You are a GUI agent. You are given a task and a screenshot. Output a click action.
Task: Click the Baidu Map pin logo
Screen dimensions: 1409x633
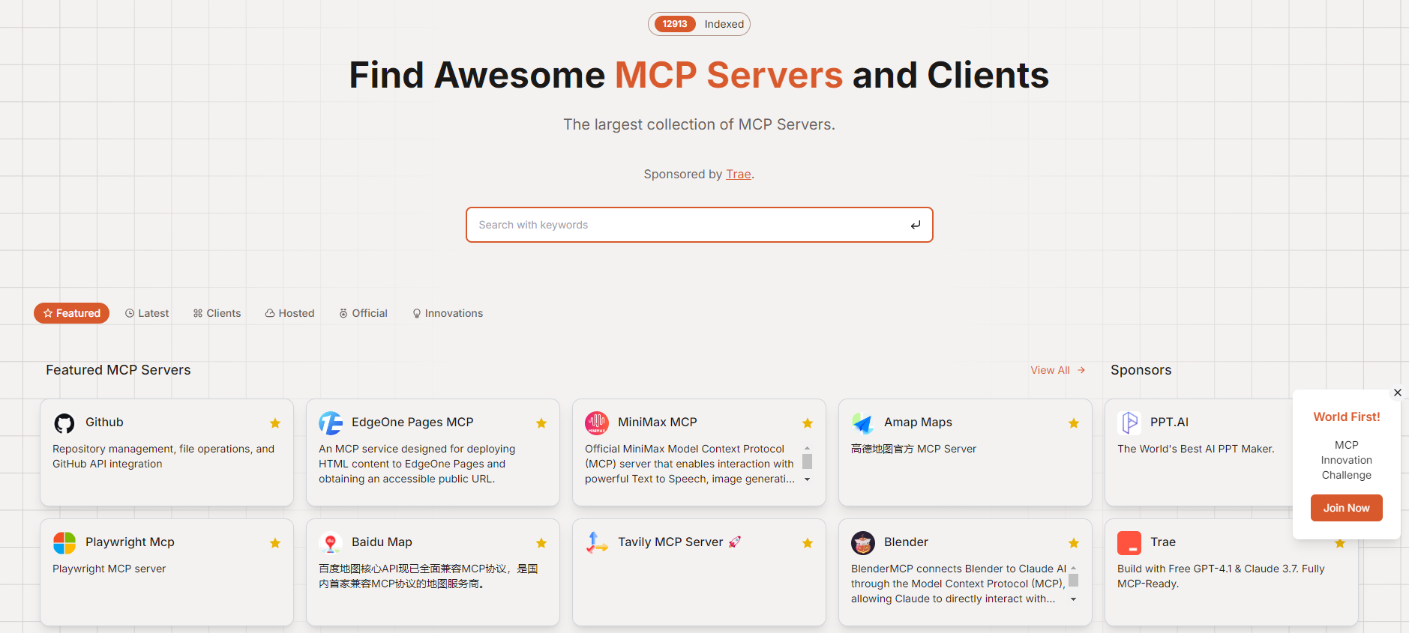[331, 543]
